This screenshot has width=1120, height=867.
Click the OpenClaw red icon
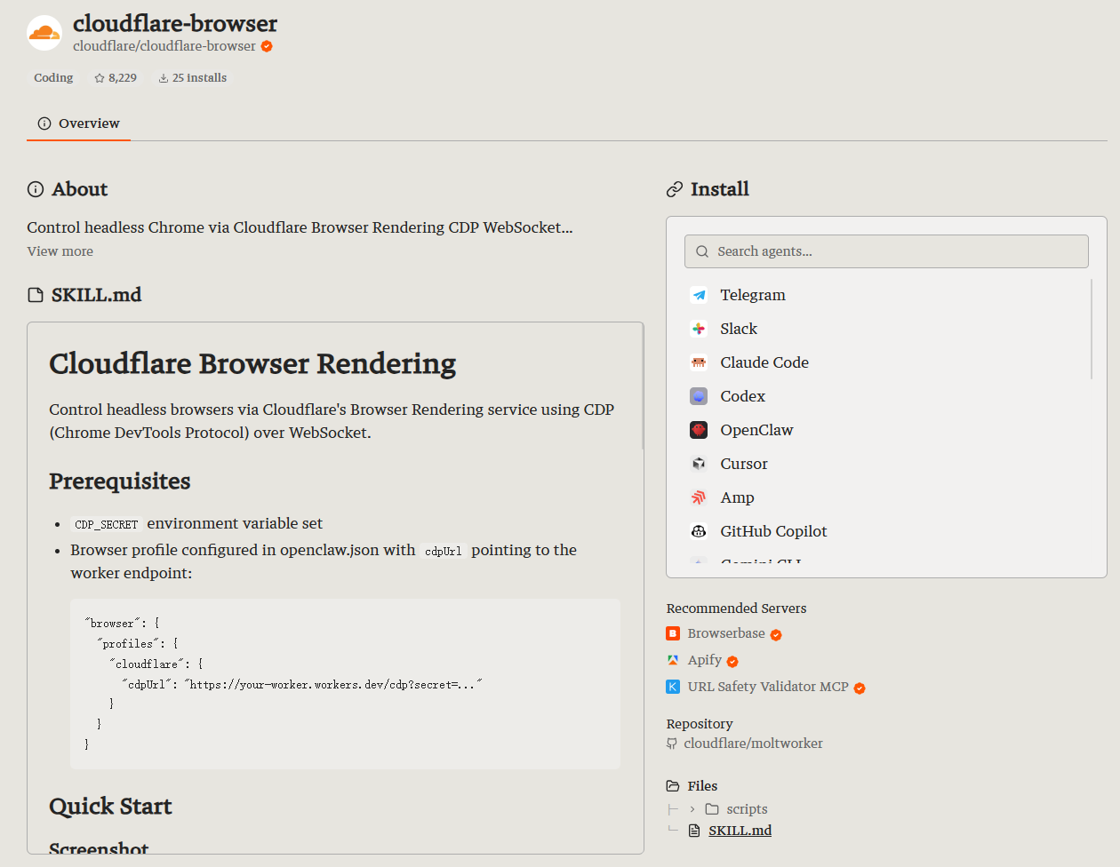[699, 430]
